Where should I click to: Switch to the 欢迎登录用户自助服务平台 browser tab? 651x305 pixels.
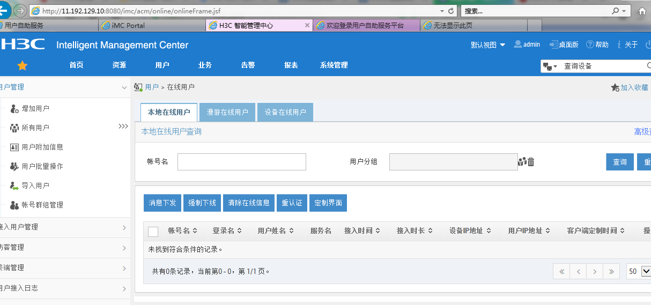point(366,25)
